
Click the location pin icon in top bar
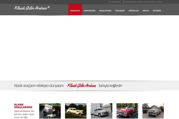124,2
